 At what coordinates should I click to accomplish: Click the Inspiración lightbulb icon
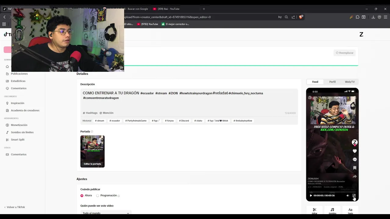click(x=8, y=103)
